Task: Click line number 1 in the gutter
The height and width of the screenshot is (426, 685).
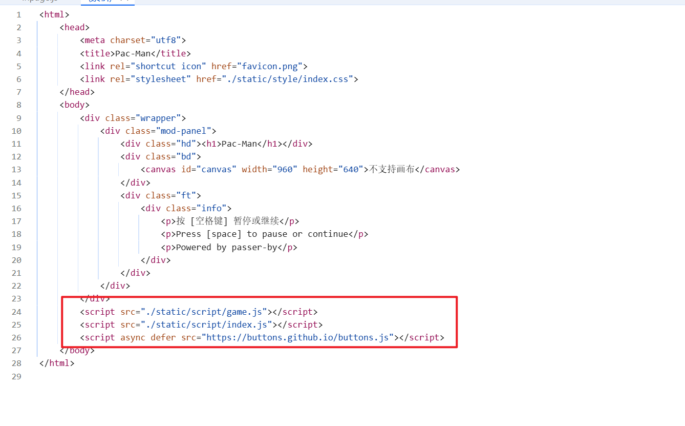Action: coord(18,14)
